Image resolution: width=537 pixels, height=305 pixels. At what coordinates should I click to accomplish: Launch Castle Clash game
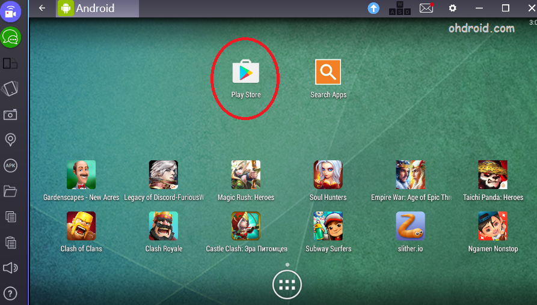coord(246,226)
